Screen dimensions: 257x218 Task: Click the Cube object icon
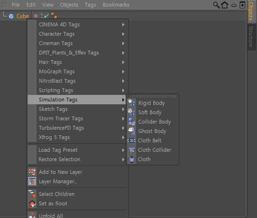point(11,16)
